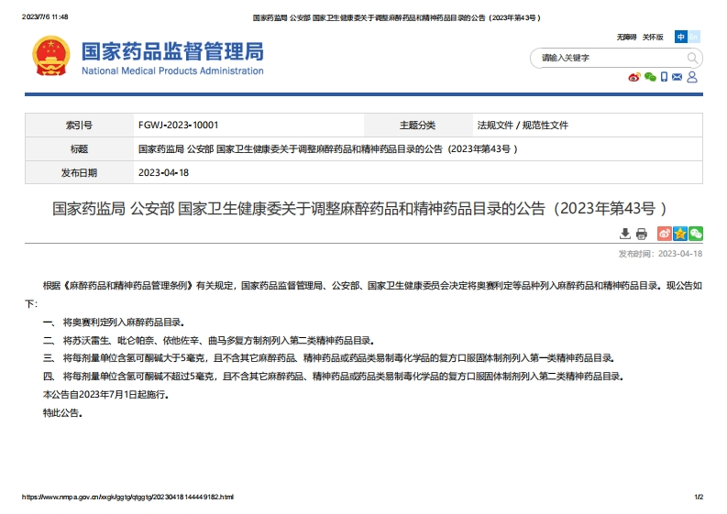Click the user account icon in header

click(x=692, y=77)
